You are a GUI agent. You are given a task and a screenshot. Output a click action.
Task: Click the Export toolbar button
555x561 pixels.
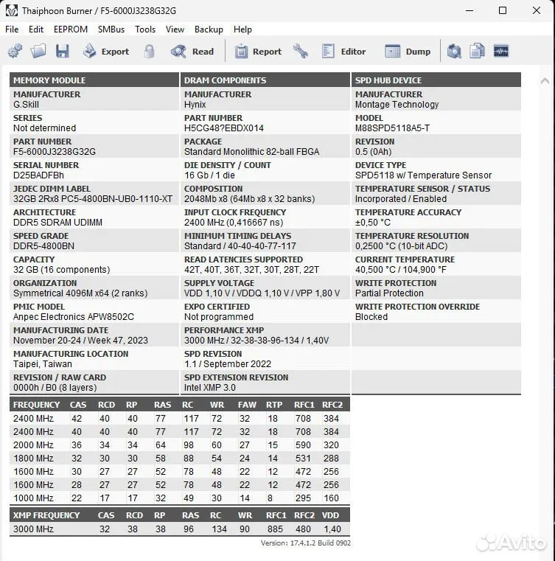pos(106,51)
